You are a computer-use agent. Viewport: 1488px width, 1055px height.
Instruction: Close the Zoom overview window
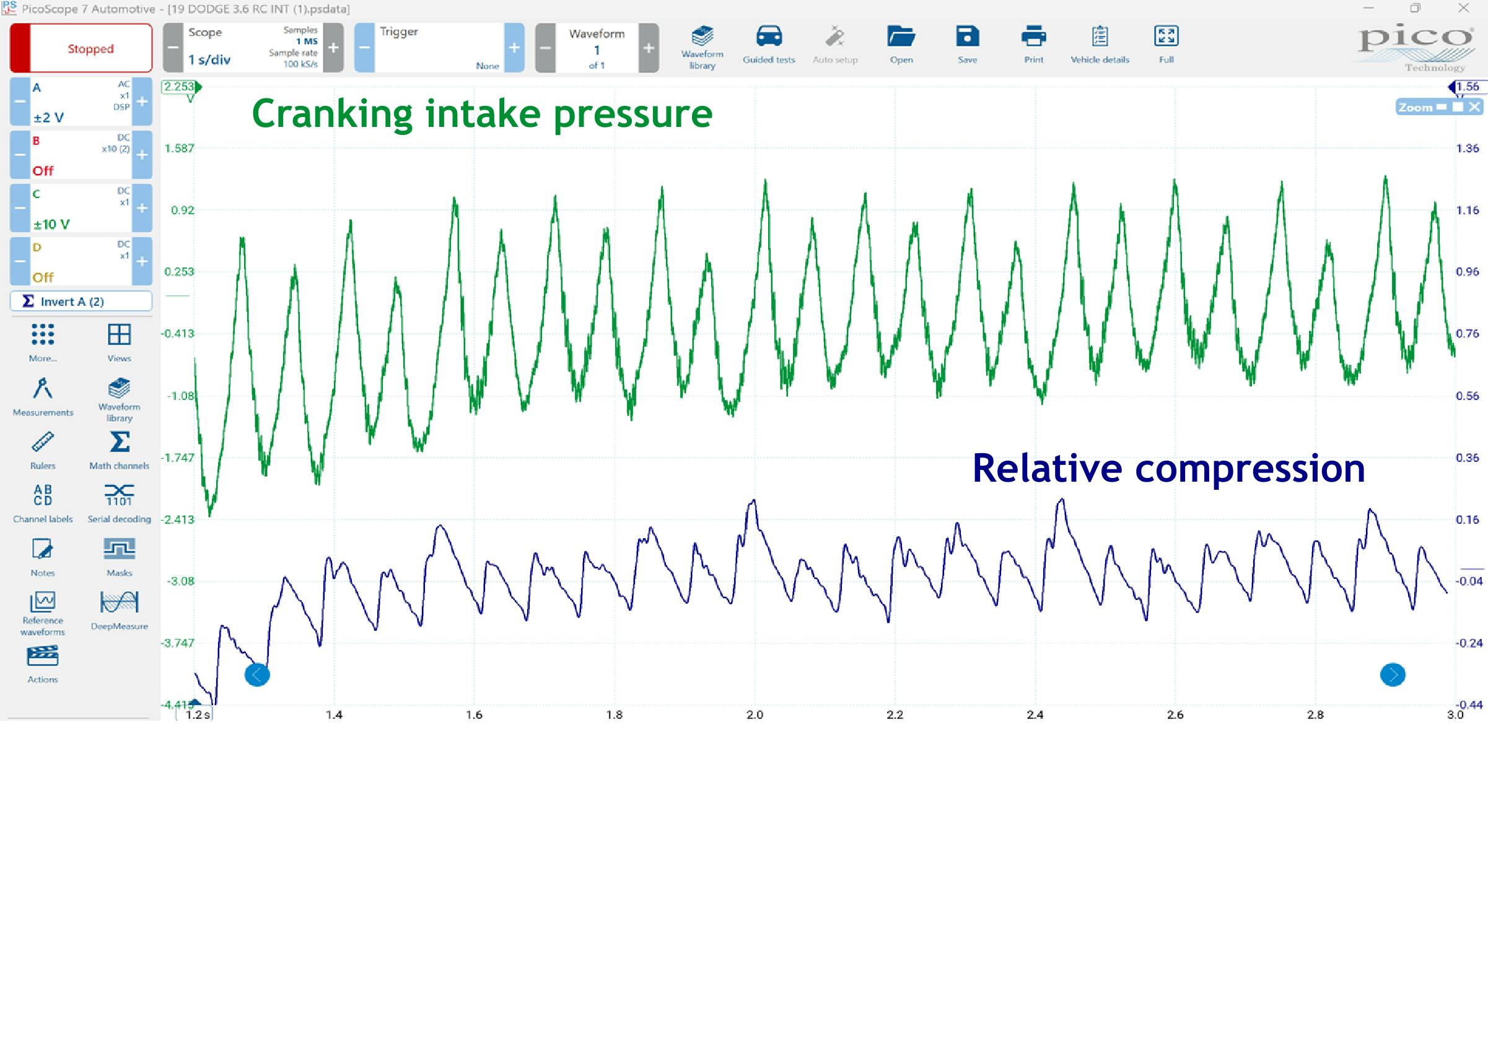1474,106
